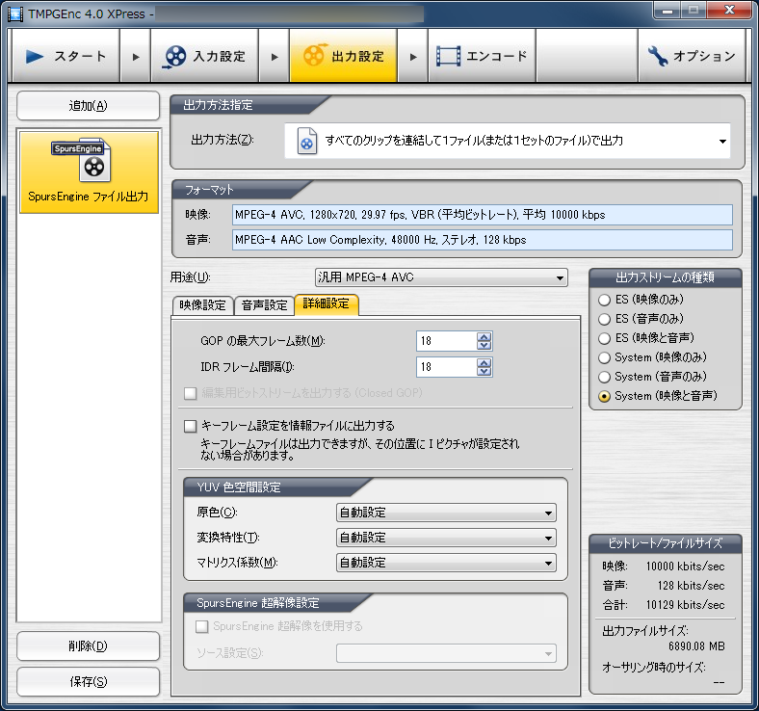The height and width of the screenshot is (711, 759).
Task: Click the TMPGEnc title bar app icon
Action: pos(15,14)
